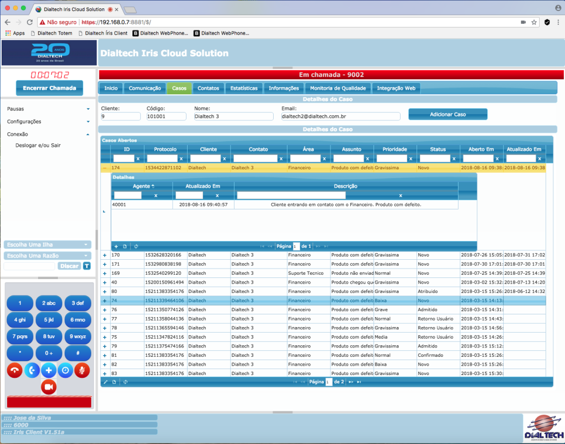Click the Discar button
565x444 pixels.
[x=70, y=266]
